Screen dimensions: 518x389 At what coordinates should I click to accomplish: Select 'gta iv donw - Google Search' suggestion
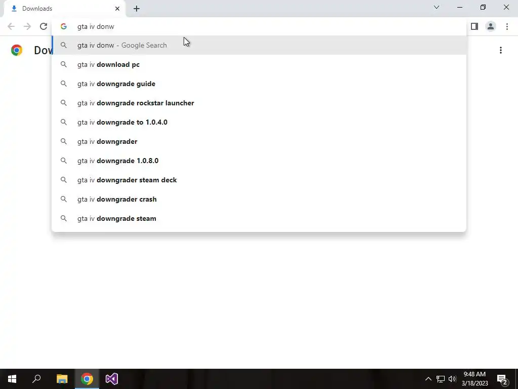point(259,45)
